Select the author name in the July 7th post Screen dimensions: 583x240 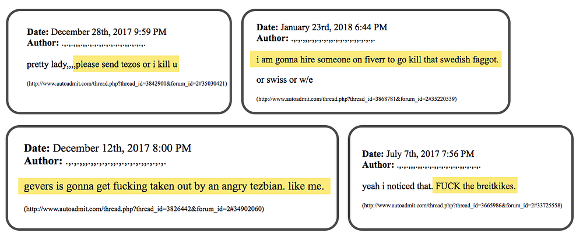438,166
